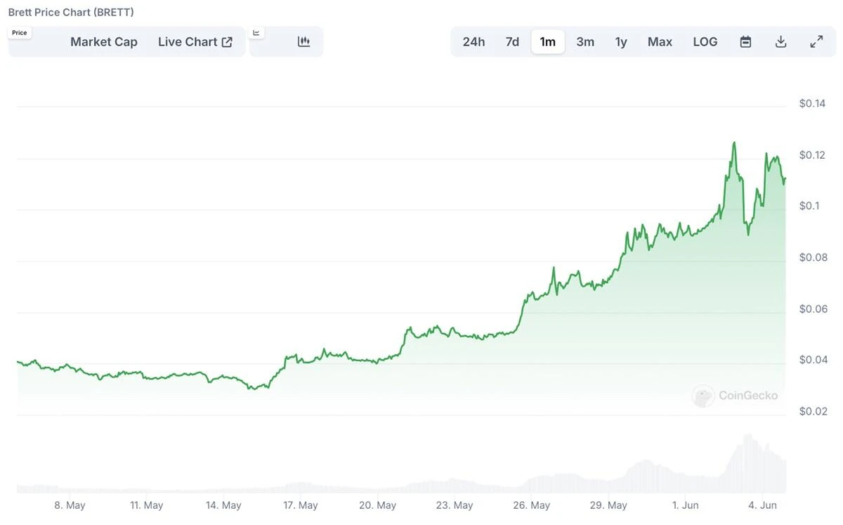Image resolution: width=843 pixels, height=525 pixels.
Task: Open the Live Chart link
Action: [195, 42]
